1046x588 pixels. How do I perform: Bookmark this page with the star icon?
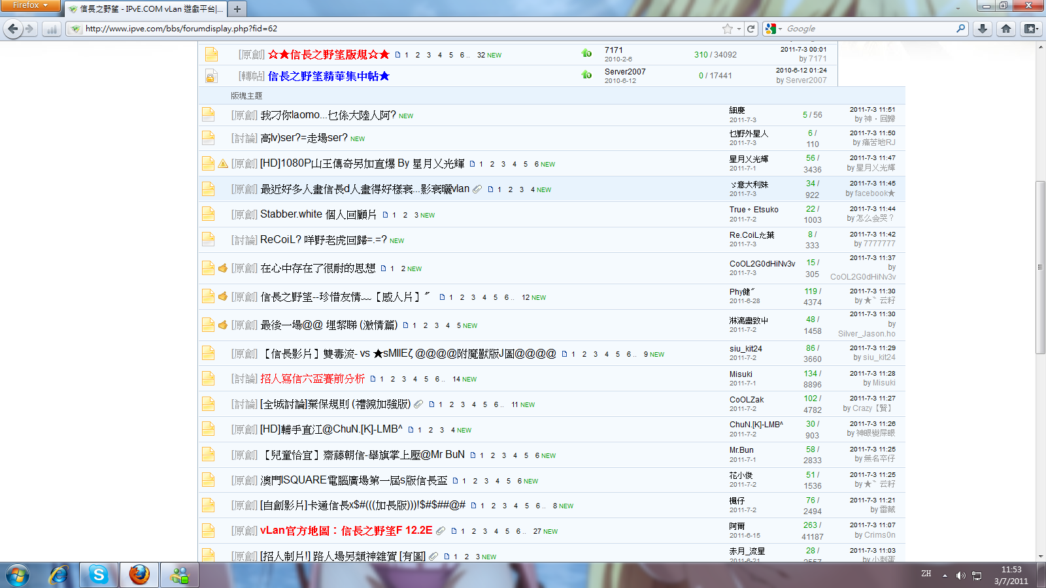[727, 29]
